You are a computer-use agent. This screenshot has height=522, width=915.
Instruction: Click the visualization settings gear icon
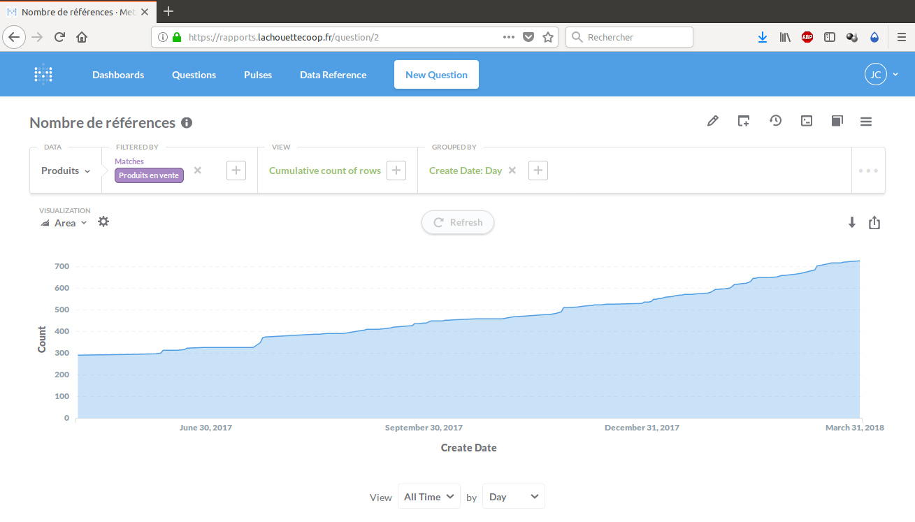(x=103, y=222)
